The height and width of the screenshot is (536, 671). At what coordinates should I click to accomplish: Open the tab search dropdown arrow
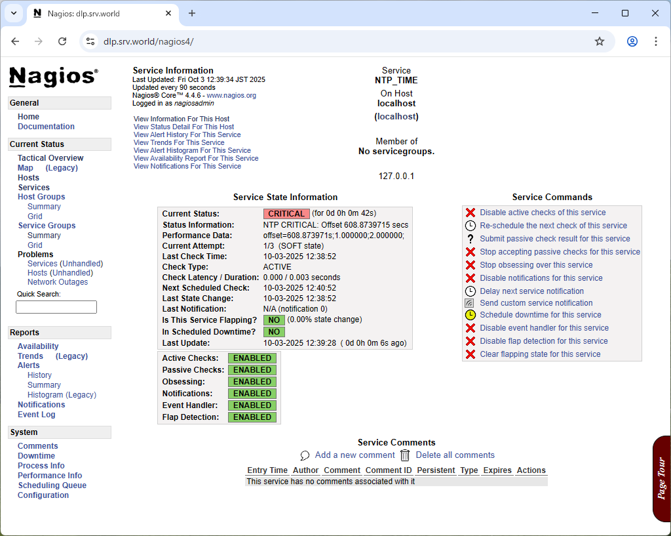(x=14, y=13)
